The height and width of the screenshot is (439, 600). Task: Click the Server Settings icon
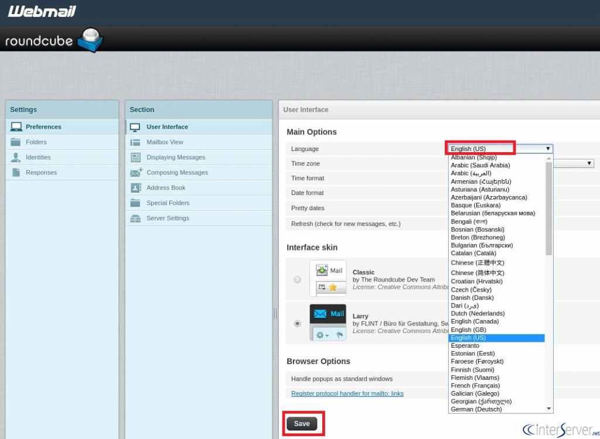tap(135, 218)
